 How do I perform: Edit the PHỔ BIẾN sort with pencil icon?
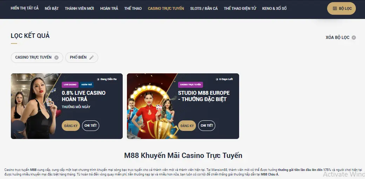click(92, 58)
